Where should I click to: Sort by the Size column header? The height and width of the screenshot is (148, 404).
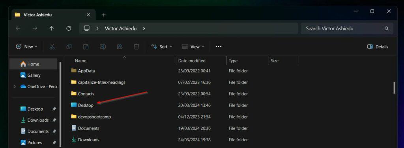tap(275, 61)
